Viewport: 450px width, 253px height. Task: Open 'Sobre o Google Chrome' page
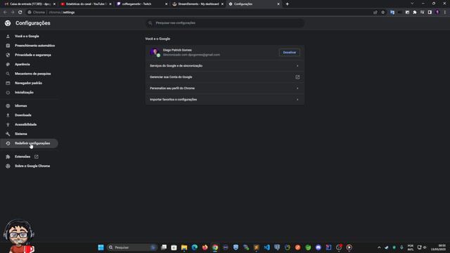[x=32, y=166]
